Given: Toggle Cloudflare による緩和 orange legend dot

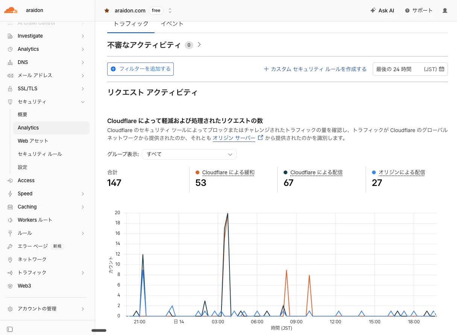Looking at the screenshot, I should pyautogui.click(x=197, y=172).
